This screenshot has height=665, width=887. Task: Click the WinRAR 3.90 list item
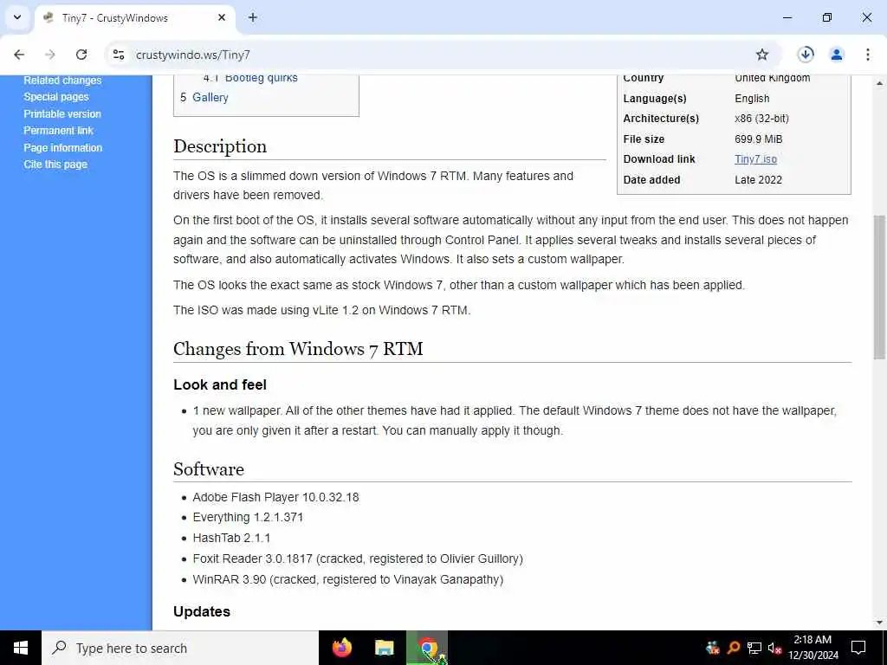point(348,579)
